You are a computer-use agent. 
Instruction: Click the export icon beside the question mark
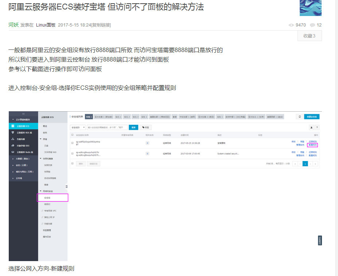coord(311,128)
